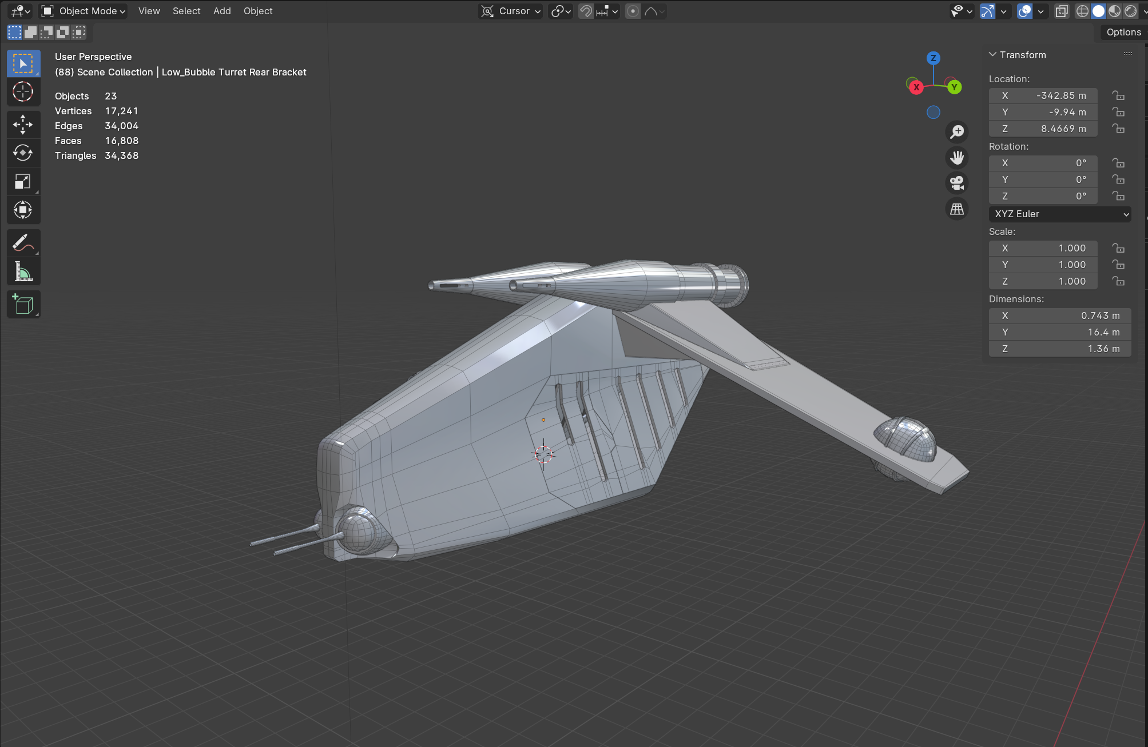The image size is (1148, 747).
Task: Select the Add Cube tool
Action: pyautogui.click(x=23, y=305)
